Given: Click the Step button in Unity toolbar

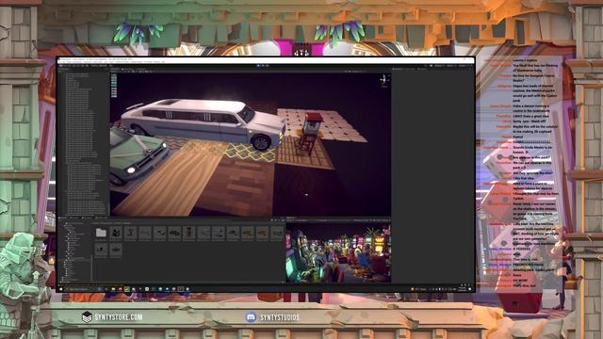Looking at the screenshot, I should coord(268,66).
